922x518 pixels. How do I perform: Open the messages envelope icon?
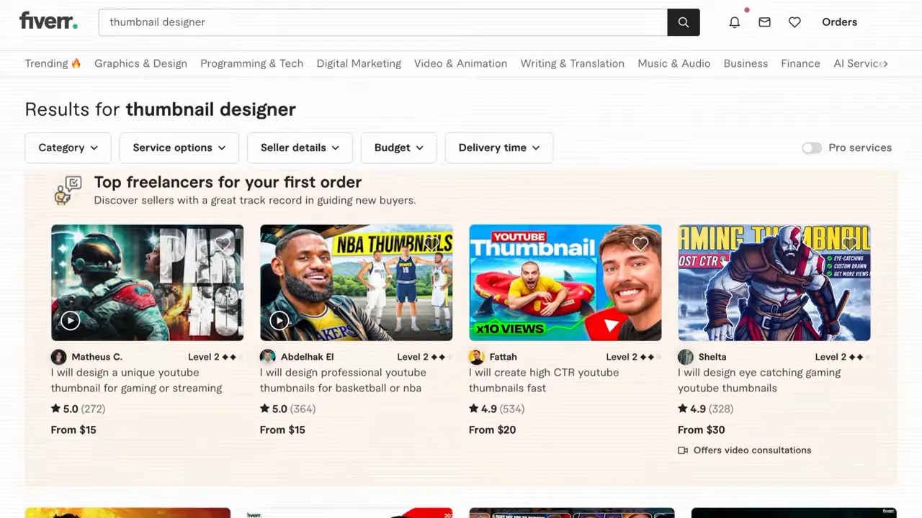pyautogui.click(x=764, y=22)
